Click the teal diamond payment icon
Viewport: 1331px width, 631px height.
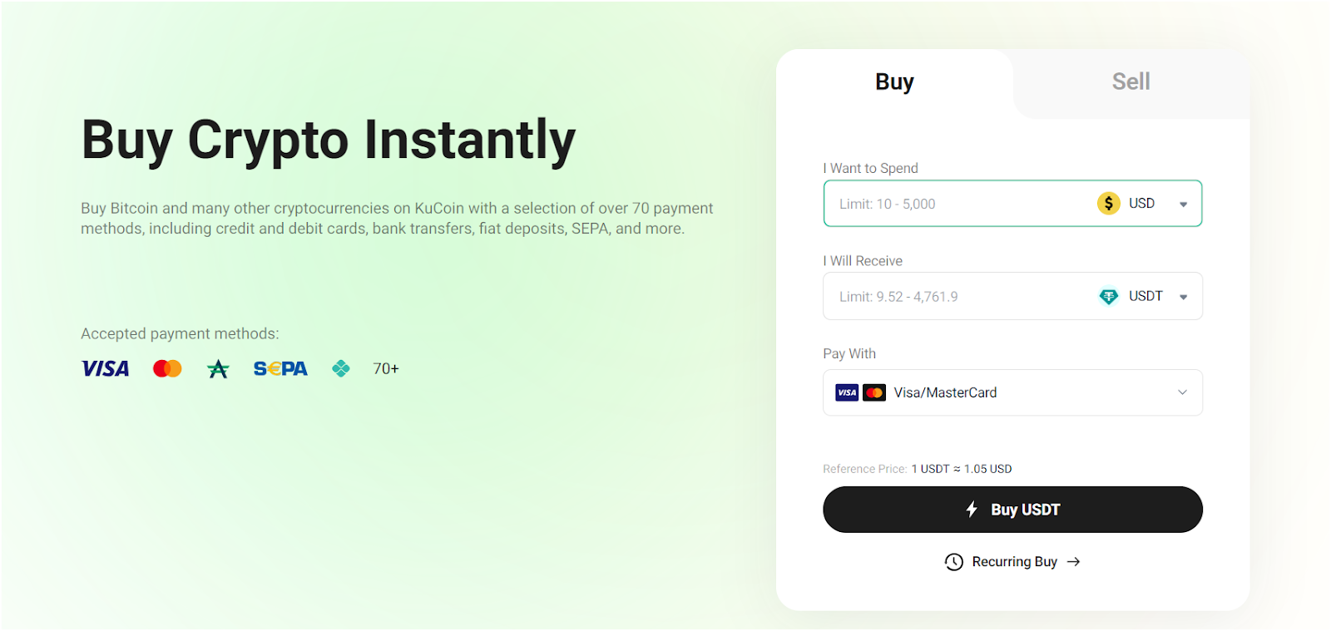click(341, 368)
